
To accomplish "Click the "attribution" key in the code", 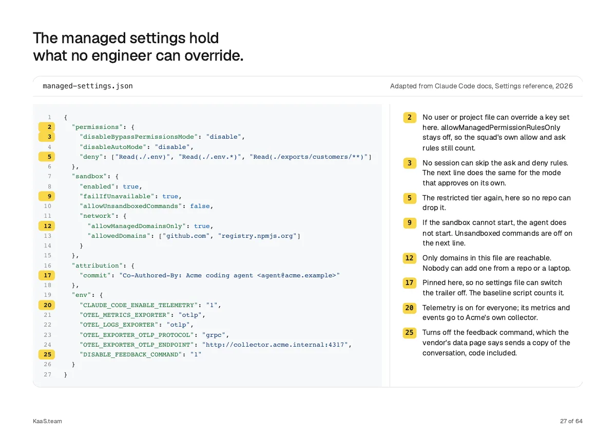I will [98, 266].
